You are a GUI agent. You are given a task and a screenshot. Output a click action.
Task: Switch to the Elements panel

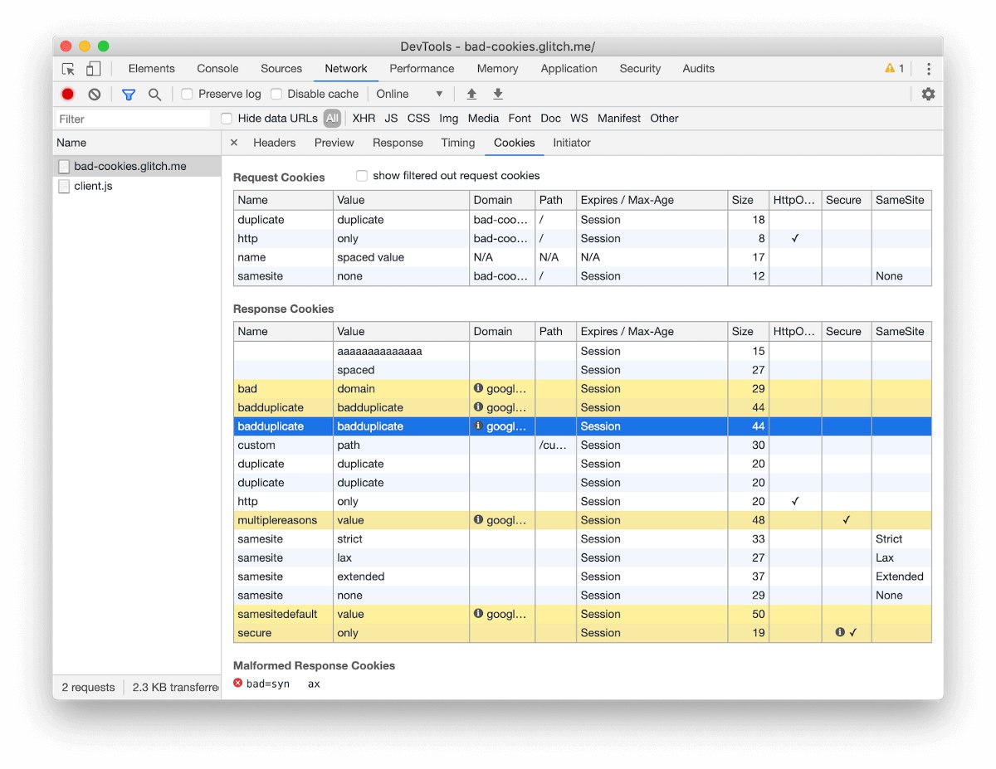(152, 69)
